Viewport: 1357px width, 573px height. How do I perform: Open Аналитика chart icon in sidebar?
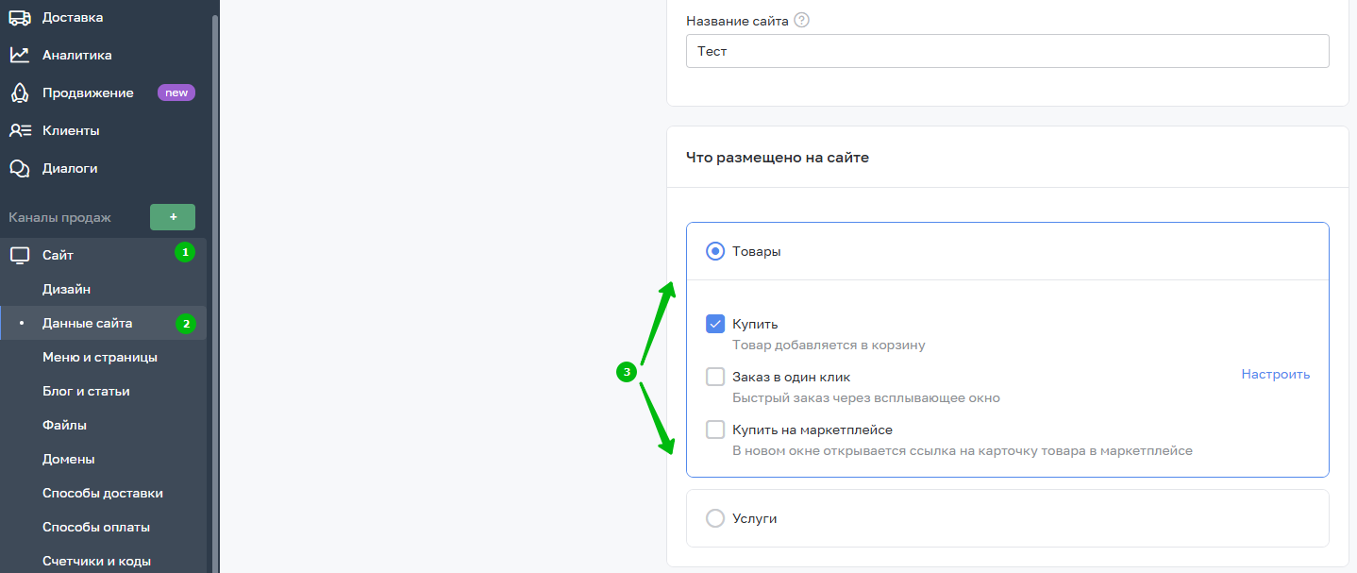(x=20, y=55)
